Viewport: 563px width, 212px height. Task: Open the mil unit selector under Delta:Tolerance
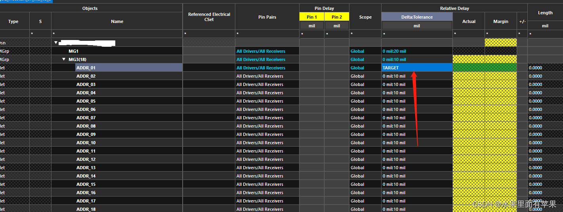click(417, 26)
